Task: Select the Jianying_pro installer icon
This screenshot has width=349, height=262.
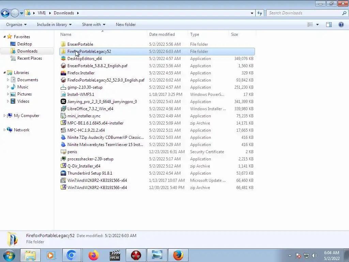Action: [x=63, y=101]
